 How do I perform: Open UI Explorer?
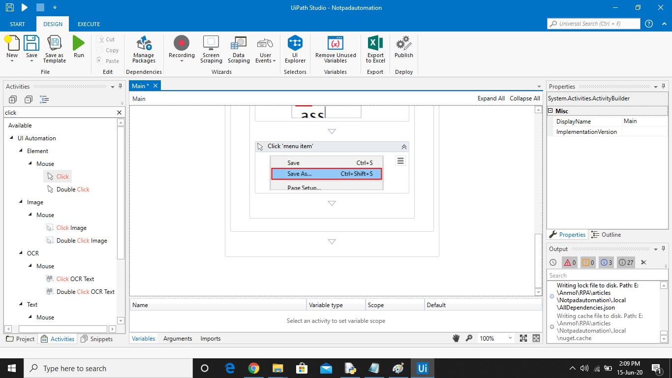click(295, 49)
